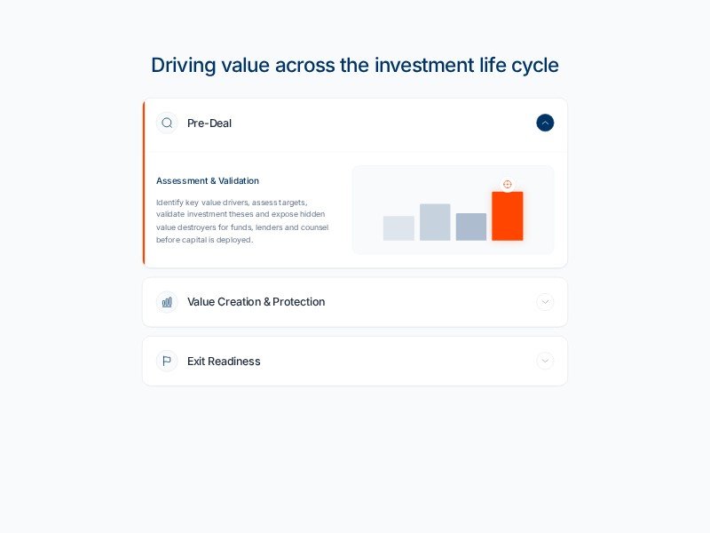Click the shortest light gray first bar
The width and height of the screenshot is (710, 533).
398,228
